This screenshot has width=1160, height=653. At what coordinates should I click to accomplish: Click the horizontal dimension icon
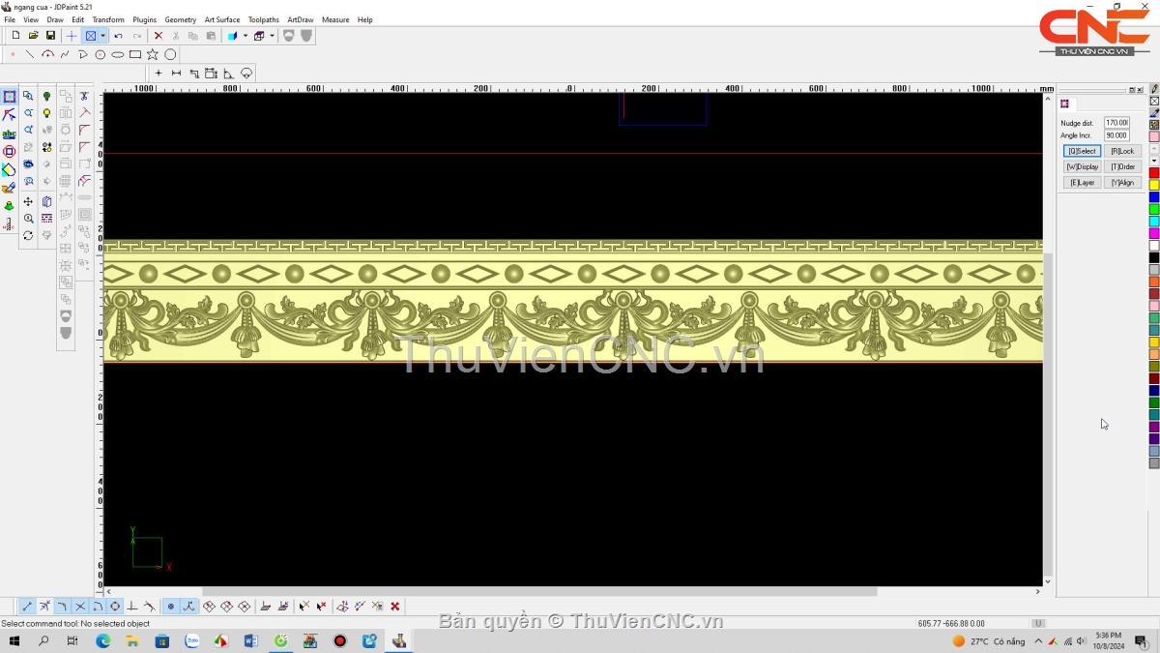(x=176, y=73)
